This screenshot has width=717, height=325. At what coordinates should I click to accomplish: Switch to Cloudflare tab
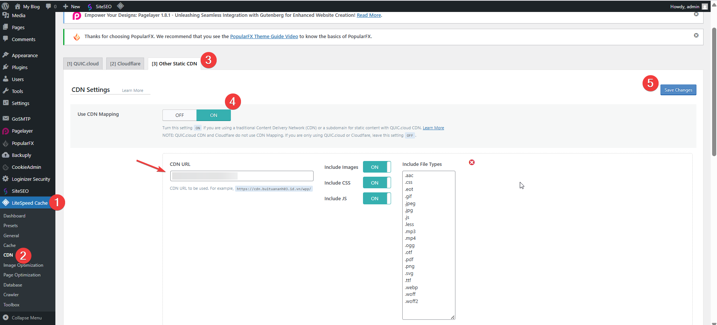click(x=125, y=64)
